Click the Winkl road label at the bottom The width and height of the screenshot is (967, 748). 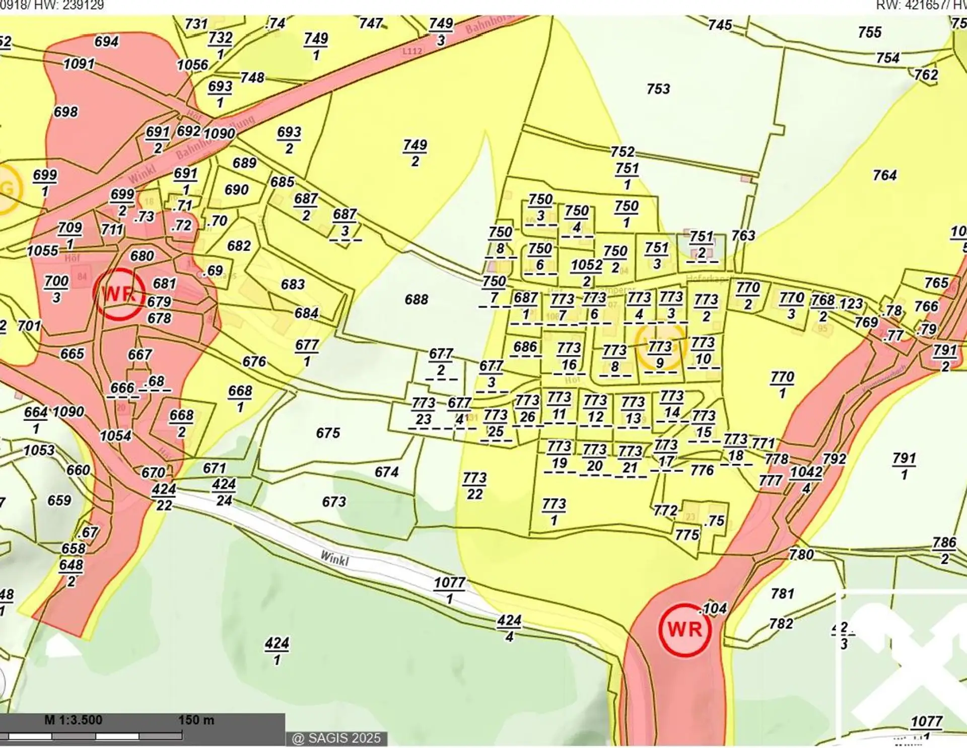[x=334, y=558]
